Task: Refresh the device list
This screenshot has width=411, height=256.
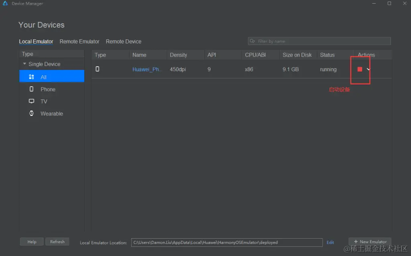Action: (x=57, y=242)
